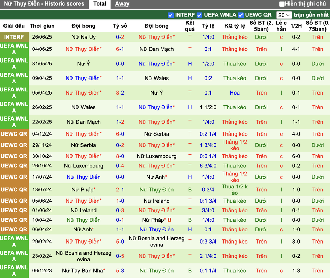Click score 8-0 against Nữ Luxembourg
330x278 pixels.
[120, 156]
